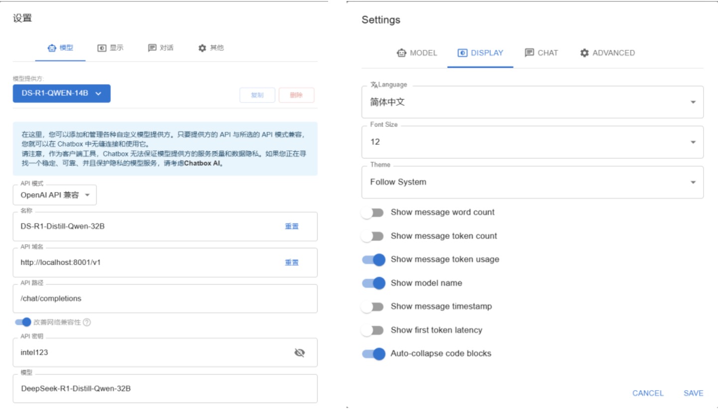Open the 模型 tab in the Chinese settings

click(x=60, y=48)
